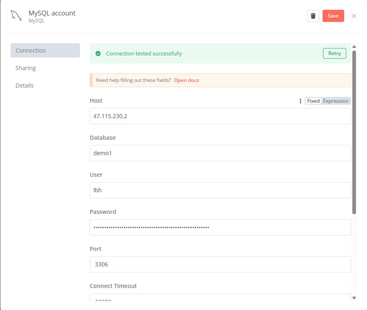The width and height of the screenshot is (367, 310).
Task: Close the MySQL account dialog
Action: click(x=354, y=16)
